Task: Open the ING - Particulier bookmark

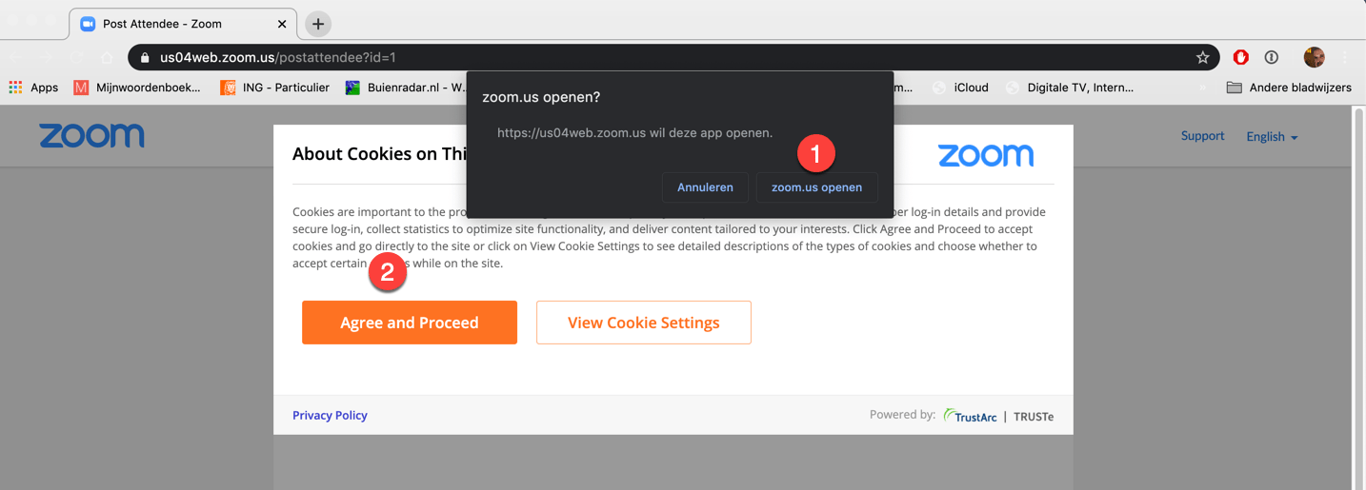Action: (x=274, y=88)
